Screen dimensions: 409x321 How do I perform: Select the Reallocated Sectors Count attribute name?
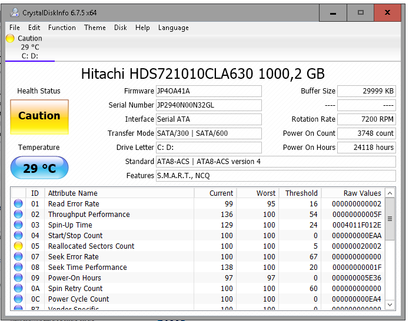coord(91,246)
